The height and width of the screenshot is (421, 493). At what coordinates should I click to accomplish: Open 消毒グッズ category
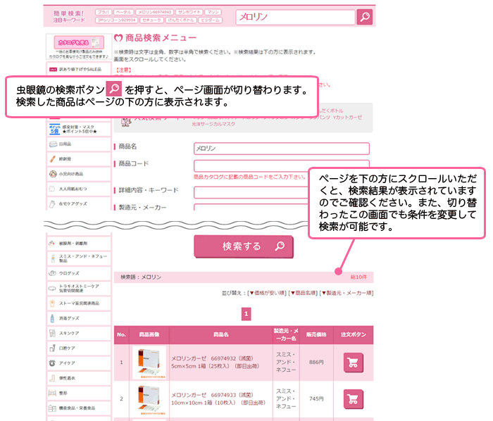point(69,318)
